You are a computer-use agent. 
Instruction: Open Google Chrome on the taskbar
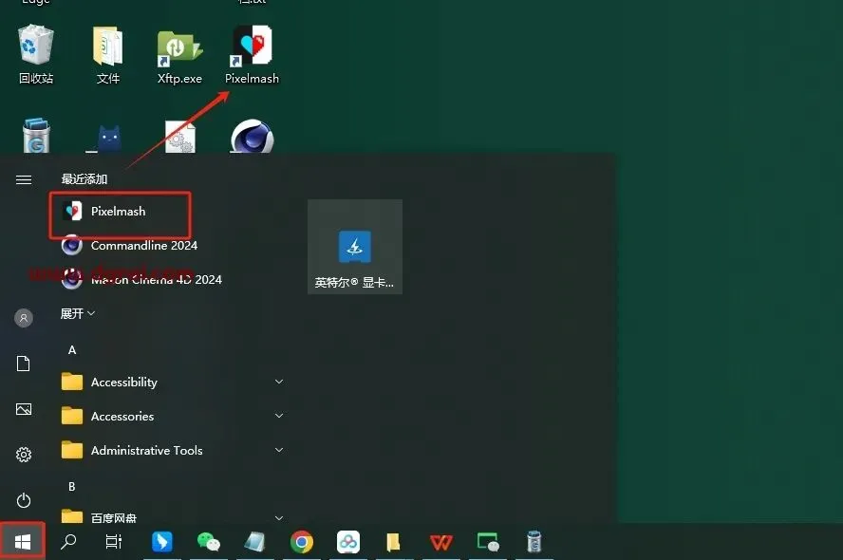pos(302,542)
